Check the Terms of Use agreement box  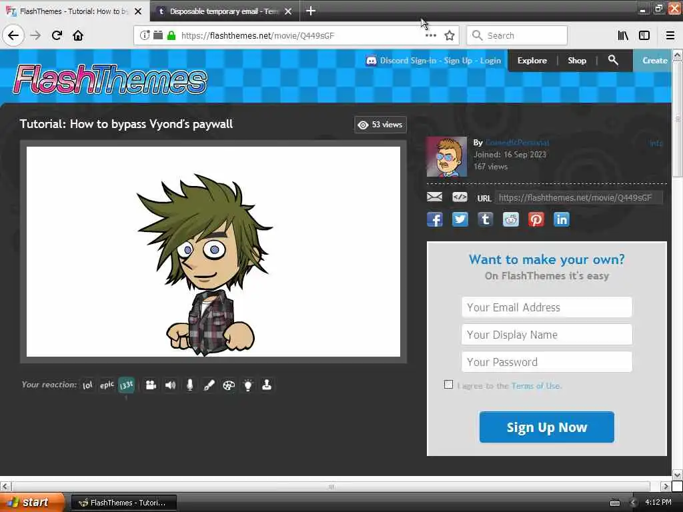[x=448, y=385]
